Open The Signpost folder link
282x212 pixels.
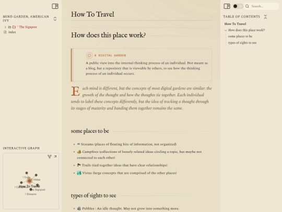coord(28,27)
